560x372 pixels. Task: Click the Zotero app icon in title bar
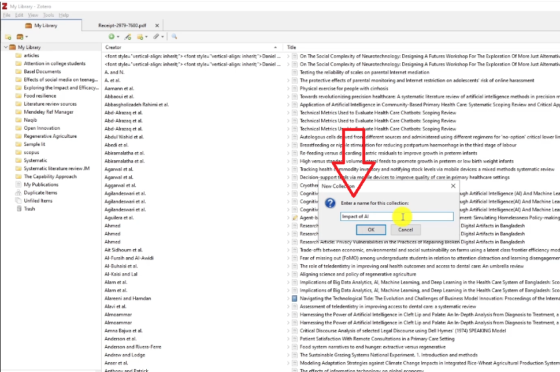coord(5,6)
